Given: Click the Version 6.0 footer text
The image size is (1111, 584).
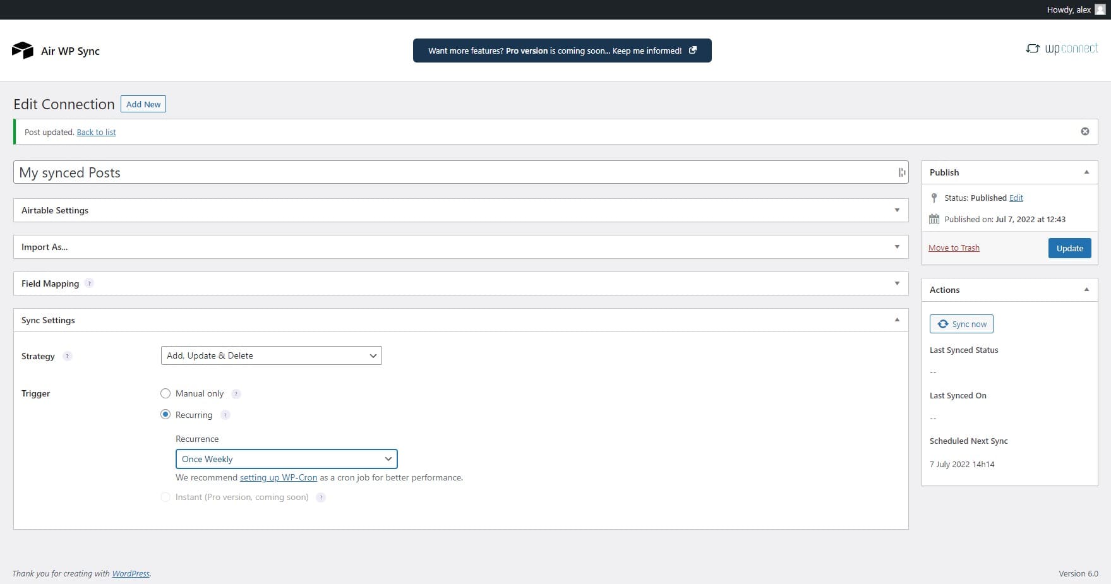Looking at the screenshot, I should point(1078,573).
